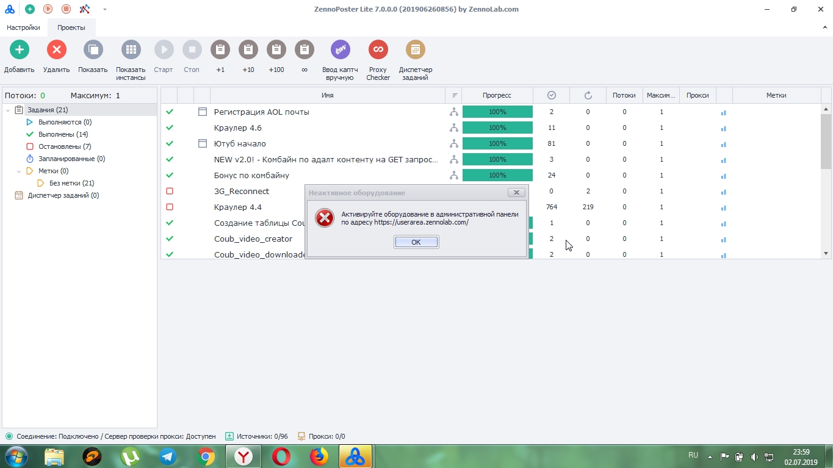The height and width of the screenshot is (468, 833).
Task: Click the Старт play toolbar icon
Action: click(x=164, y=49)
